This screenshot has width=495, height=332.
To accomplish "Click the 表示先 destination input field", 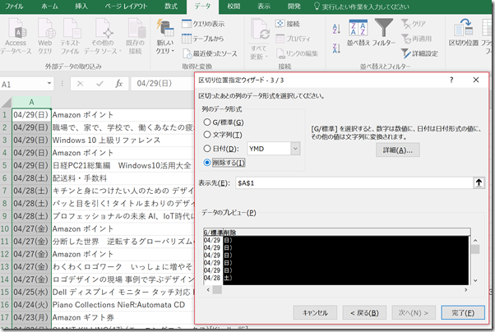I will pos(354,183).
